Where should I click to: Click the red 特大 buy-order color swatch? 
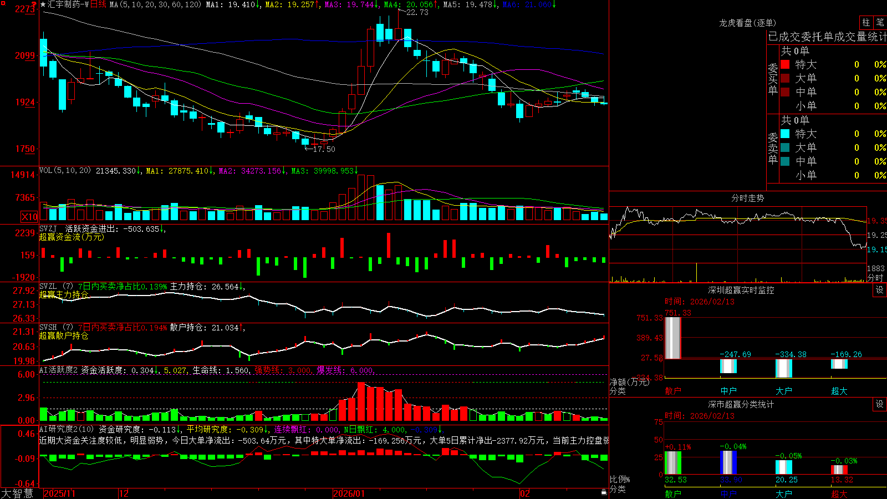(785, 64)
